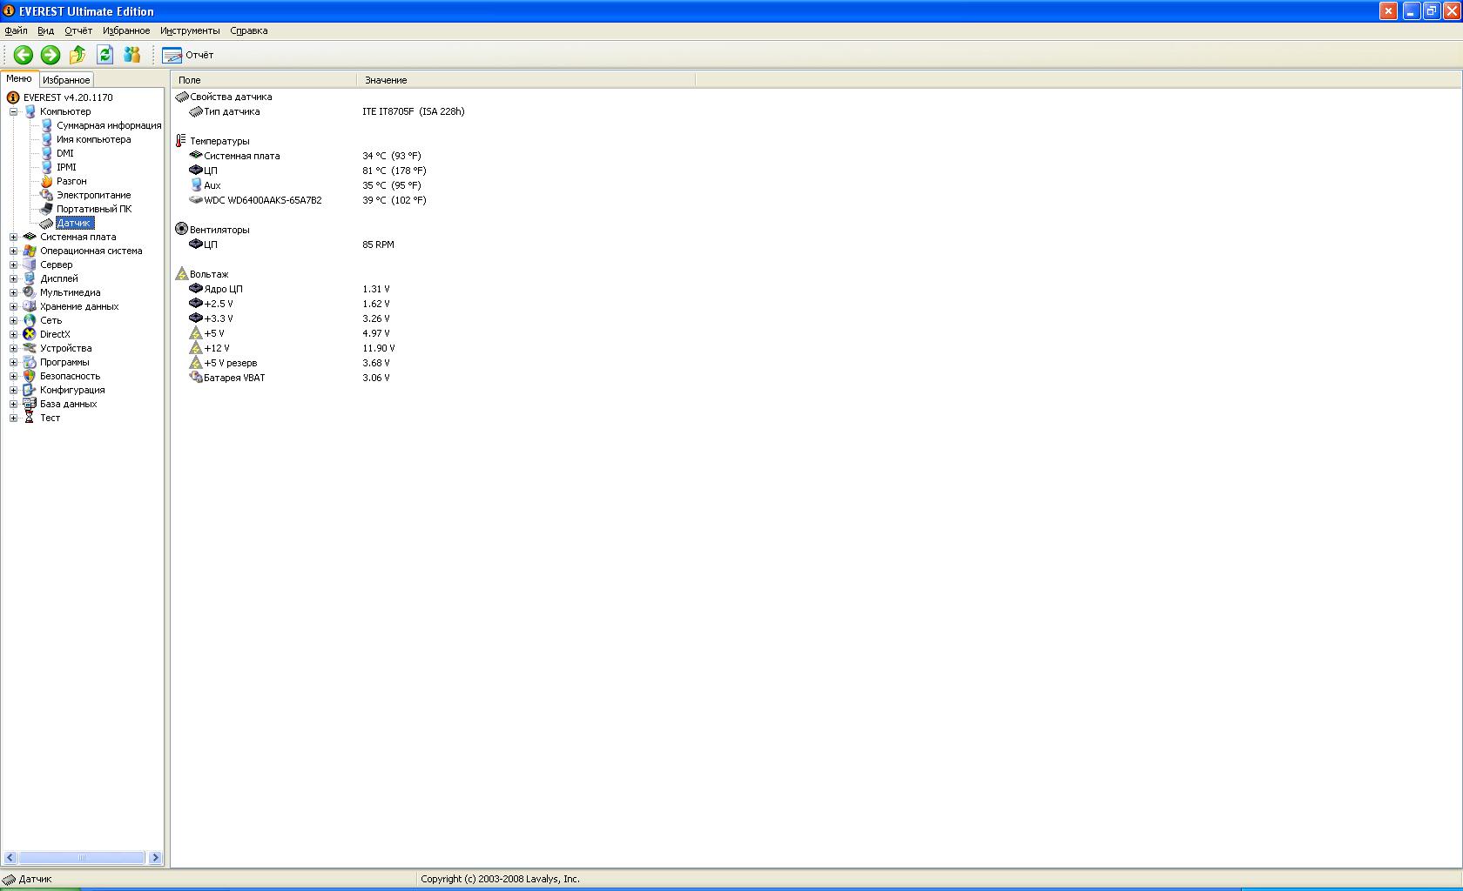Expand the DirectX tree node

13,334
